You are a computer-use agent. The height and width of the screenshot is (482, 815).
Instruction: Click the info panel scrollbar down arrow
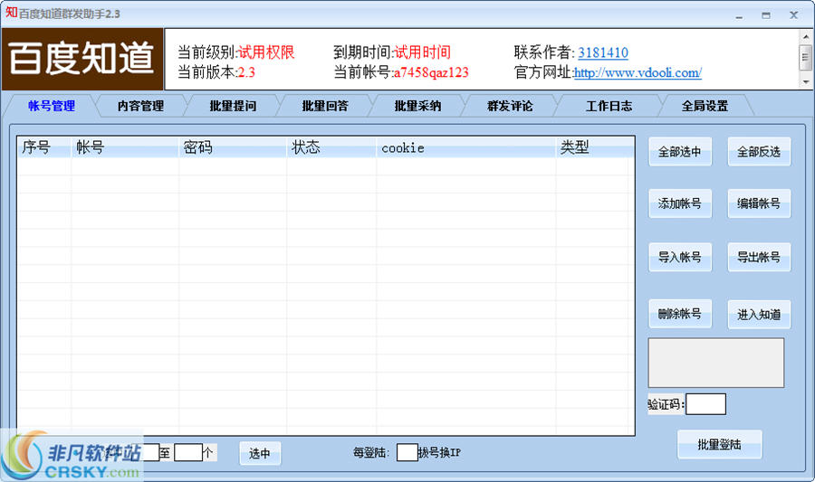click(806, 82)
